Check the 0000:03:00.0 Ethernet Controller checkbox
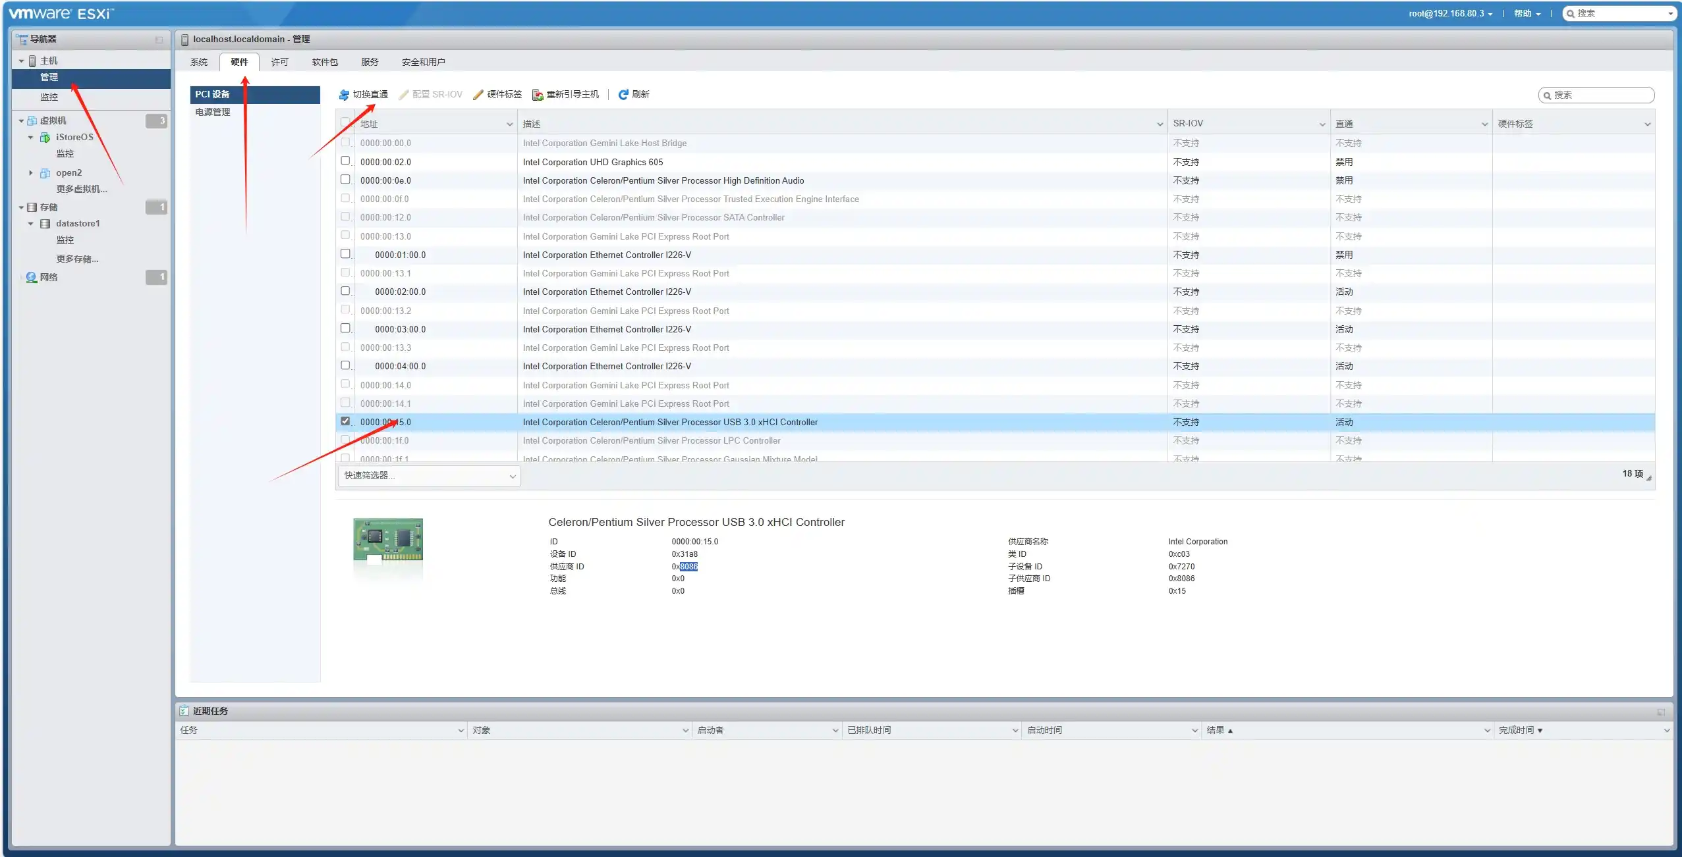The image size is (1682, 857). [x=345, y=328]
